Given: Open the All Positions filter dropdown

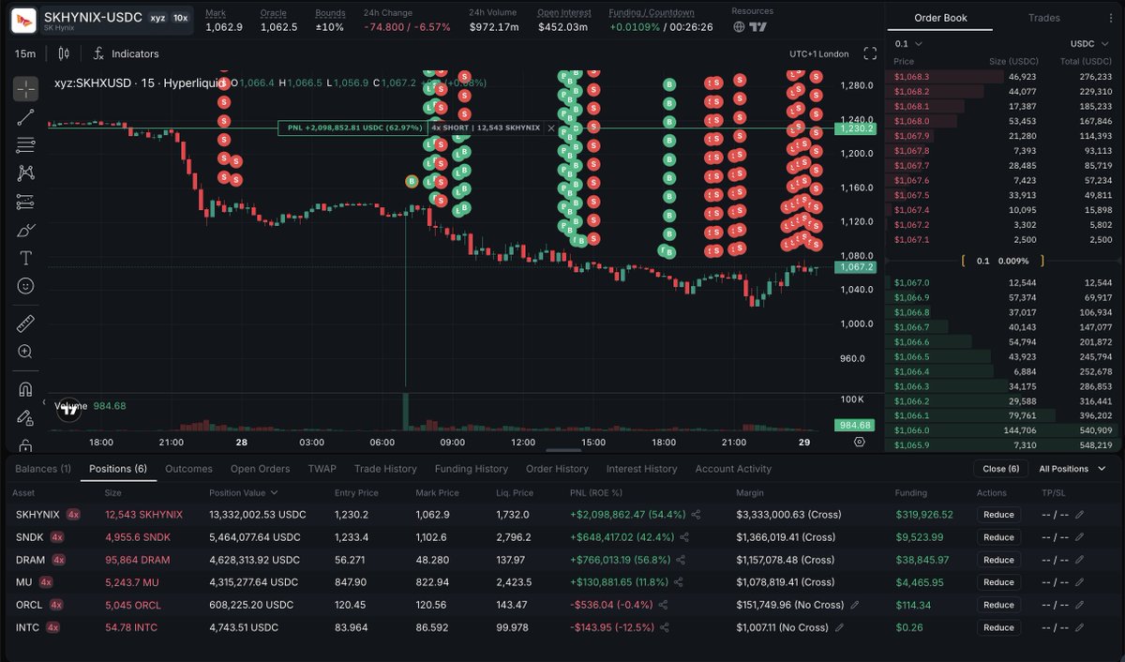Looking at the screenshot, I should point(1072,469).
